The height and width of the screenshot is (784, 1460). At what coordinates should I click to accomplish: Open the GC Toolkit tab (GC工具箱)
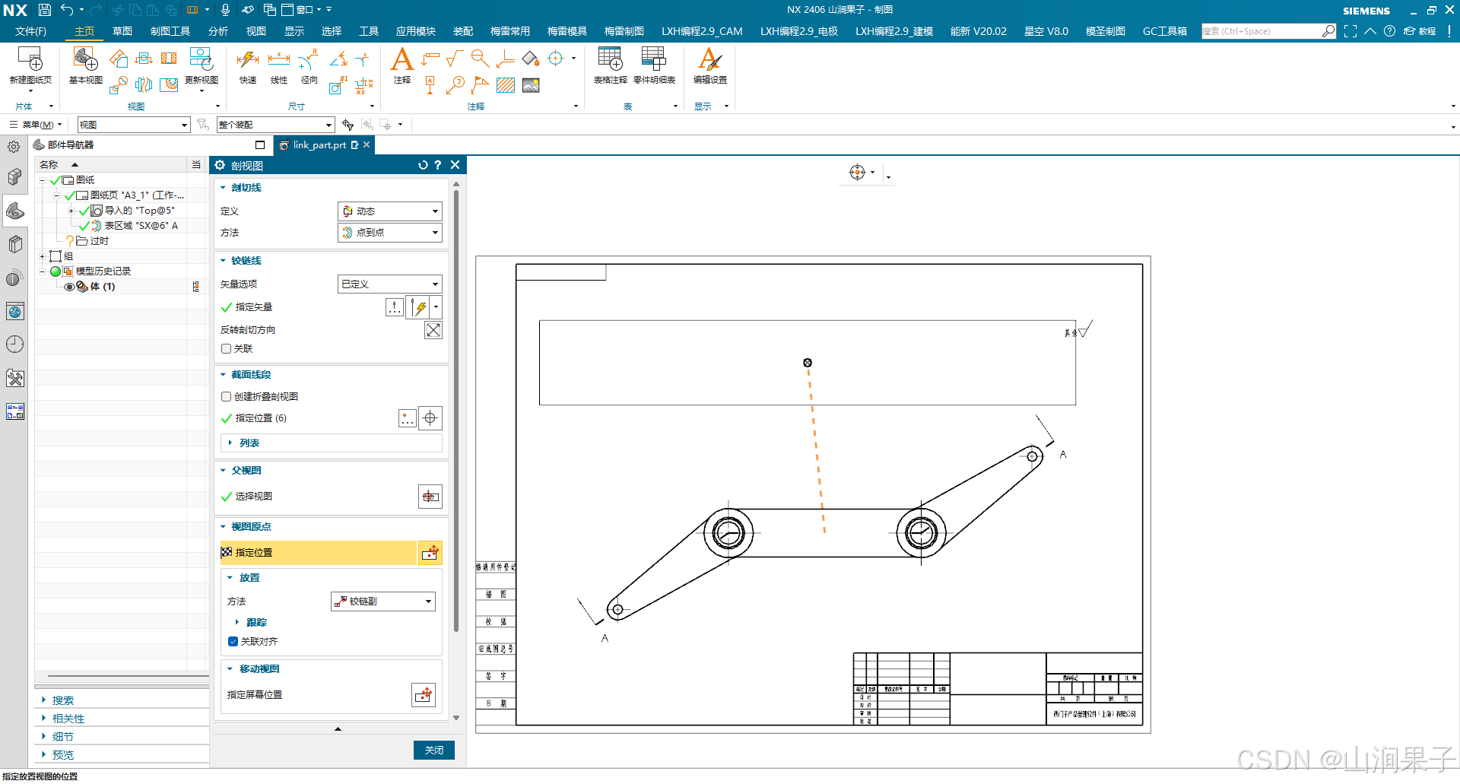pyautogui.click(x=1164, y=31)
